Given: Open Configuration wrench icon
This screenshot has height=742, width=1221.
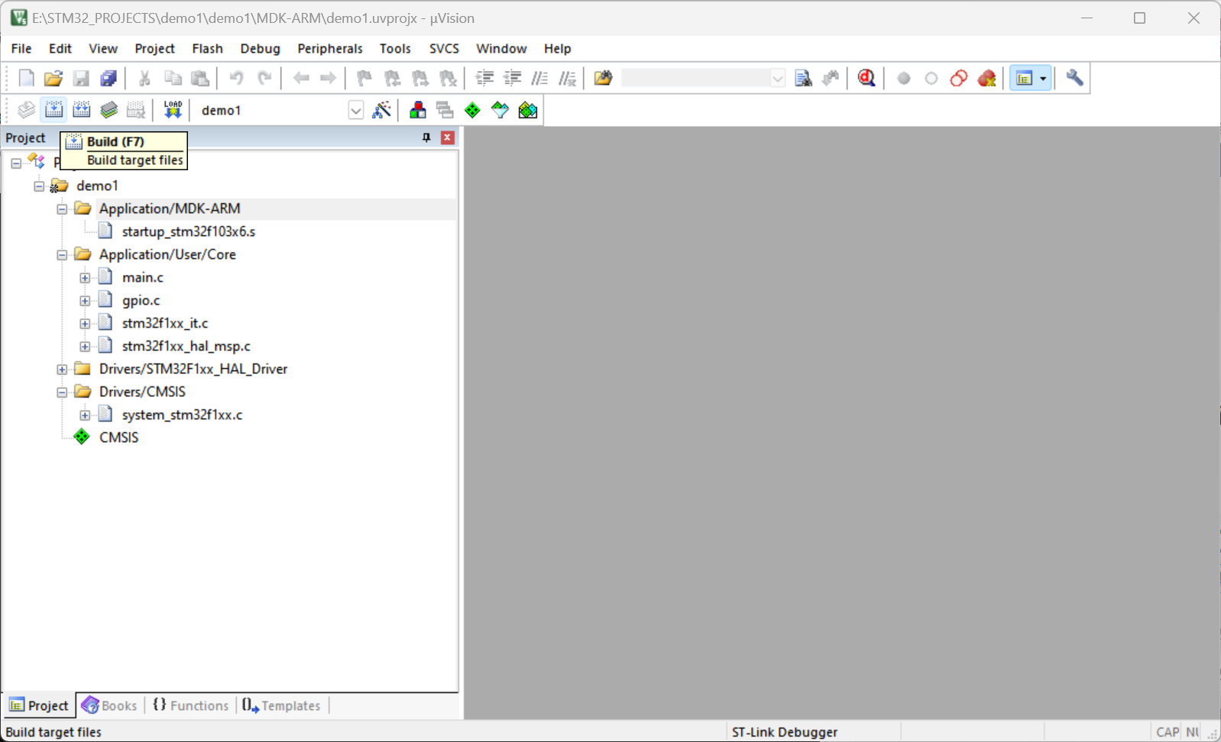Looking at the screenshot, I should pos(1074,78).
